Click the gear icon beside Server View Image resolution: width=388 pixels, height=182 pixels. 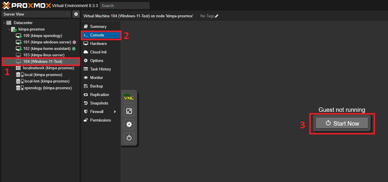coord(76,14)
